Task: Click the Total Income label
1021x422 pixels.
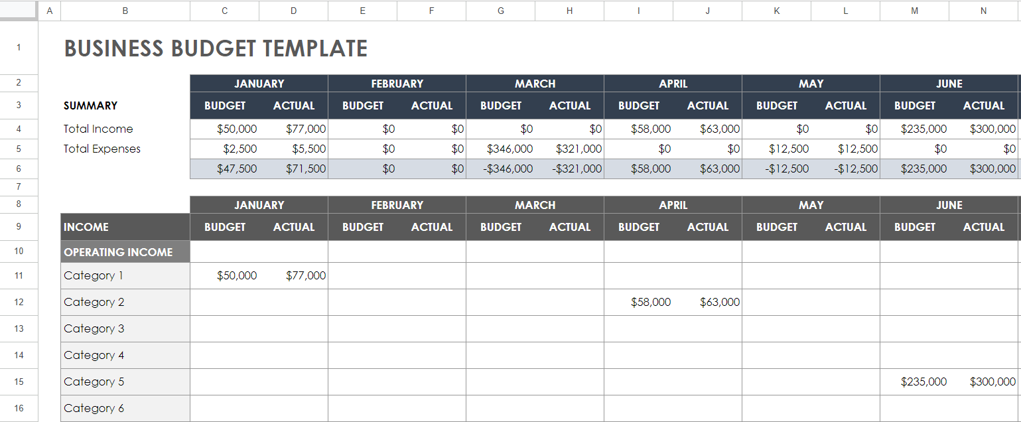Action: pyautogui.click(x=98, y=129)
